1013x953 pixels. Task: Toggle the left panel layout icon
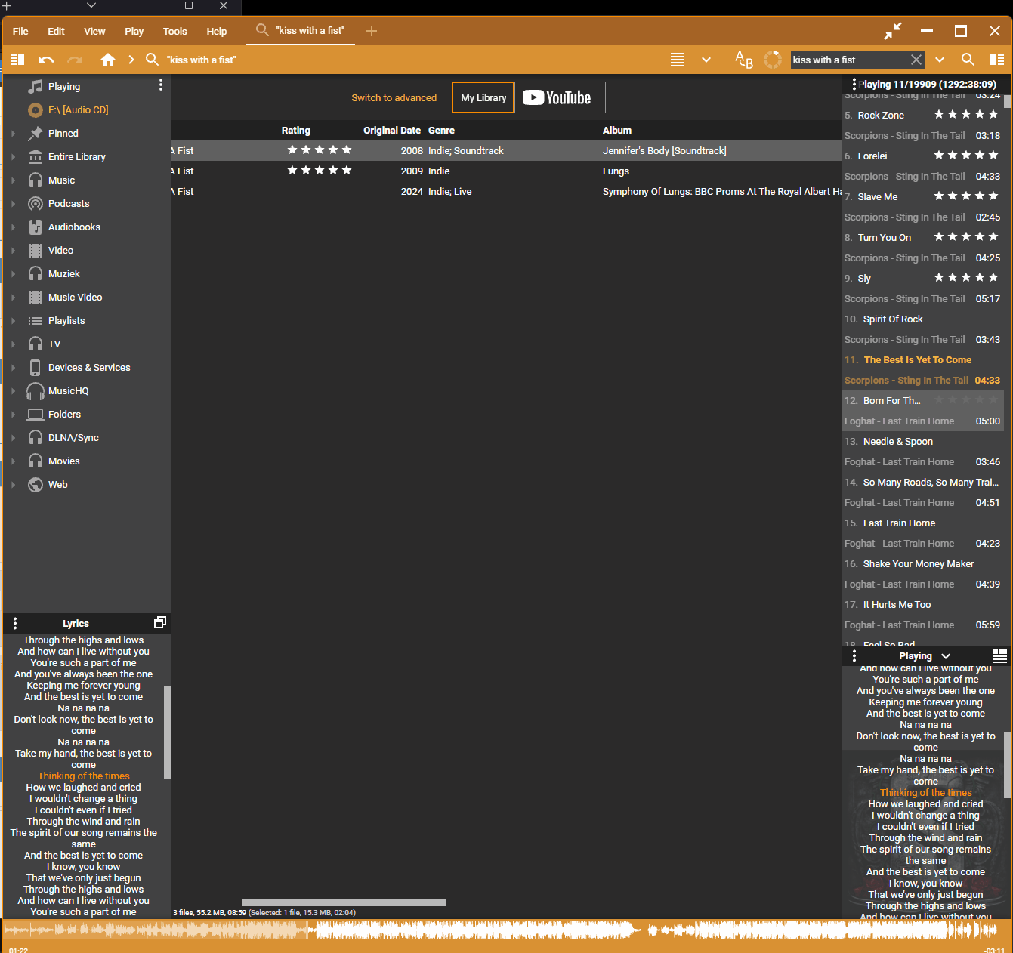click(17, 60)
